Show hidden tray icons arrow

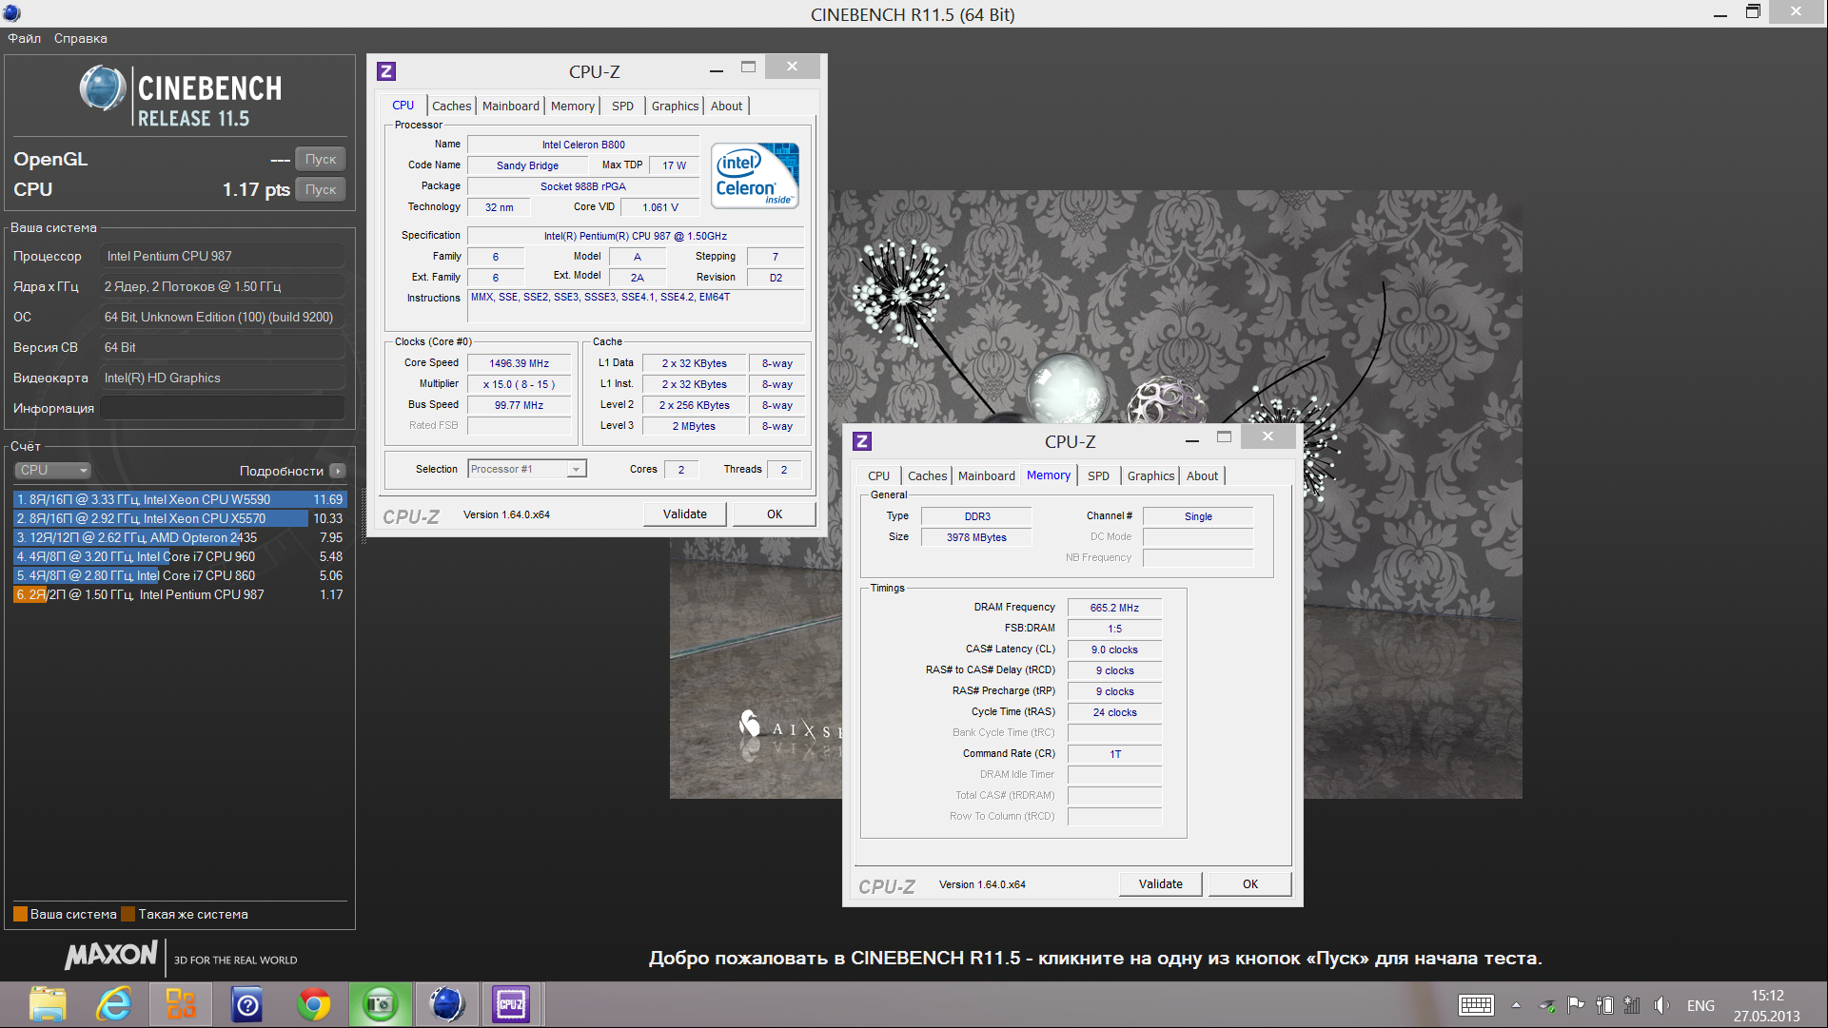[1516, 1005]
